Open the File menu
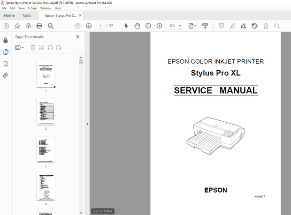The height and width of the screenshot is (215, 291). 4,8
